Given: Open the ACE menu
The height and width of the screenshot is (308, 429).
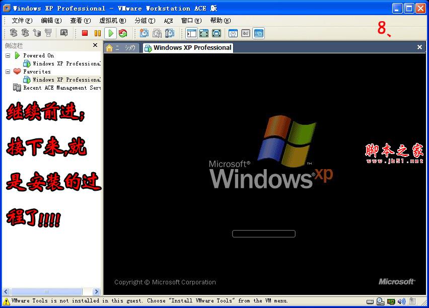Looking at the screenshot, I should [168, 21].
